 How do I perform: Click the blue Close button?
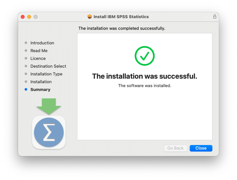tap(201, 148)
